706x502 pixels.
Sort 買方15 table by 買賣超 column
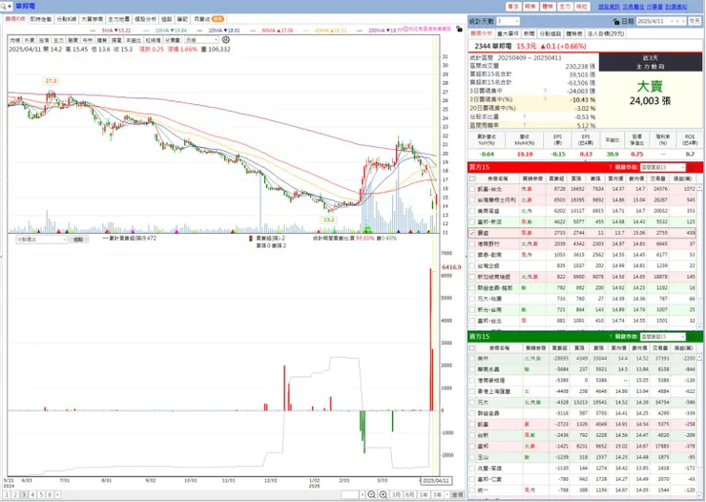click(556, 178)
